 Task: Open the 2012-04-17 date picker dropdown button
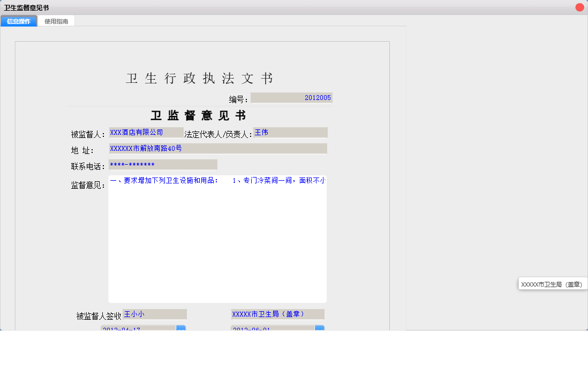pyautogui.click(x=181, y=328)
